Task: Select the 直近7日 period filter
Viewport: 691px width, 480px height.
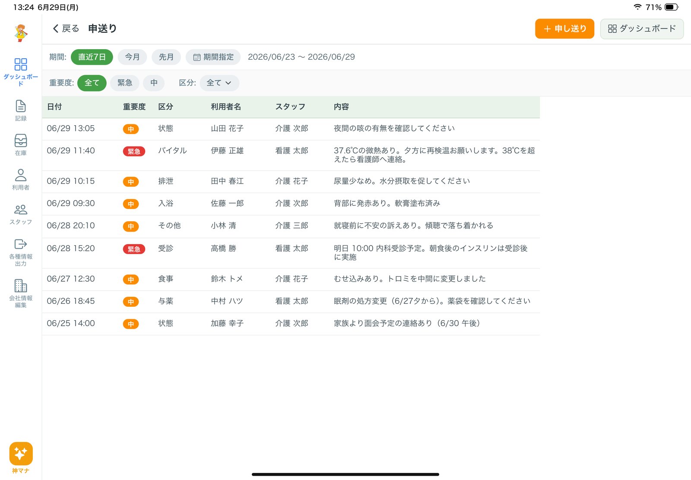Action: coord(92,57)
